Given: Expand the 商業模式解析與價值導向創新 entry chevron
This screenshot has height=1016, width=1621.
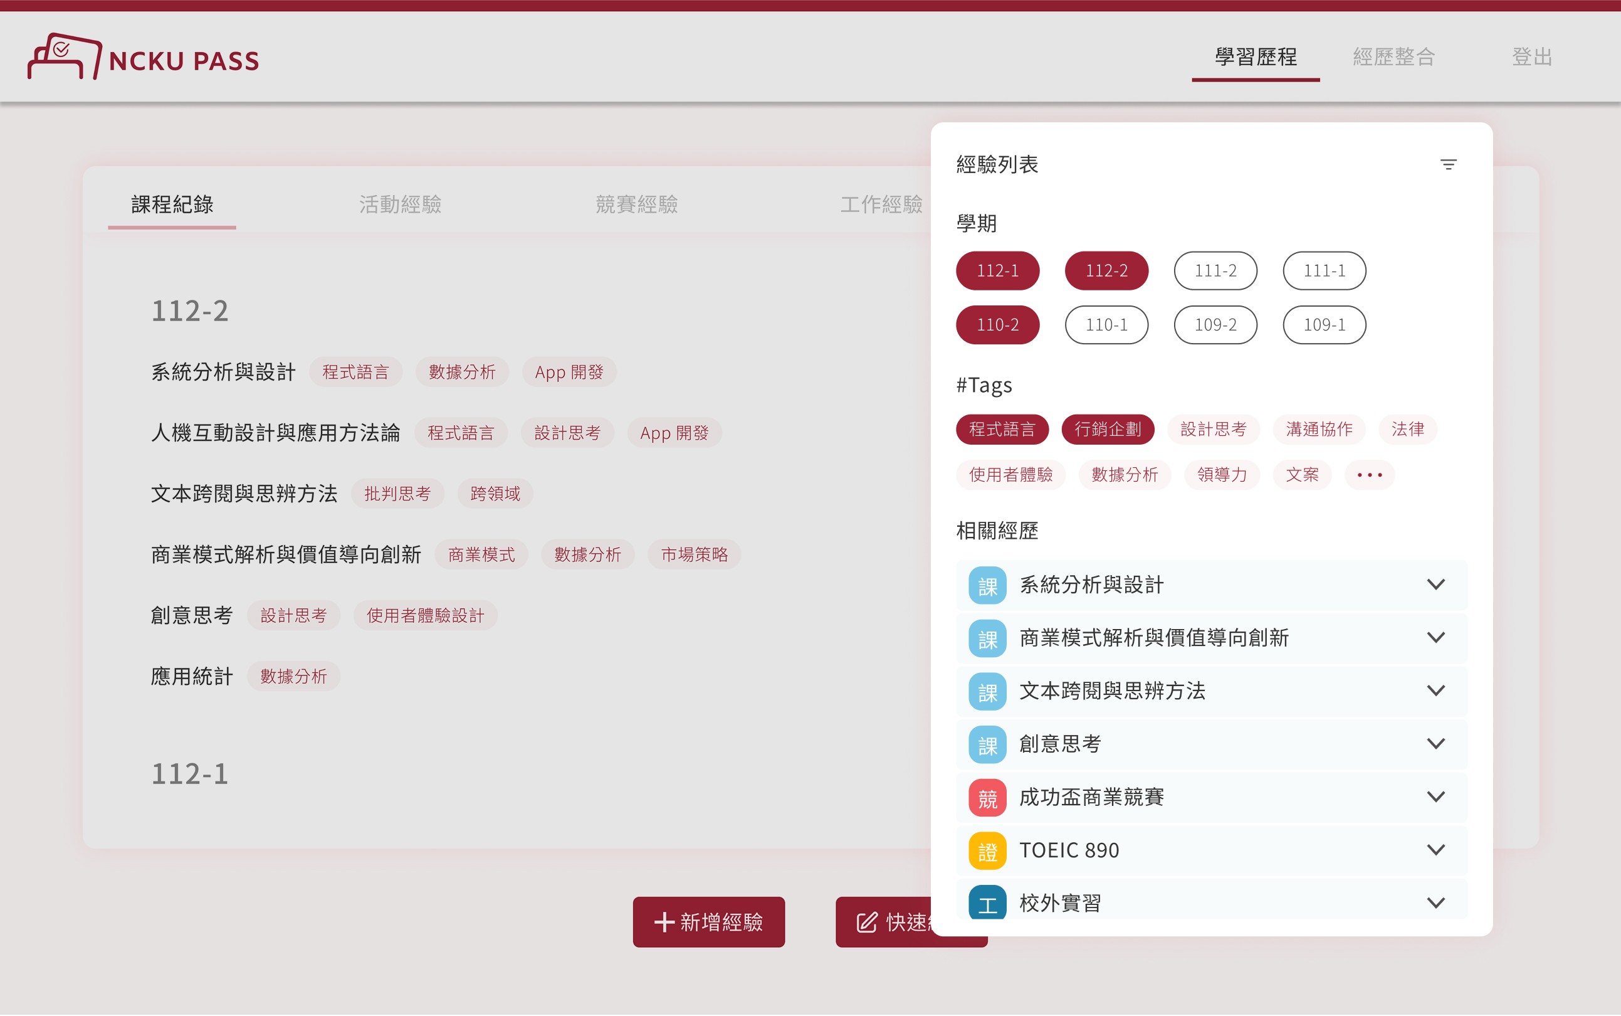Looking at the screenshot, I should tap(1435, 638).
